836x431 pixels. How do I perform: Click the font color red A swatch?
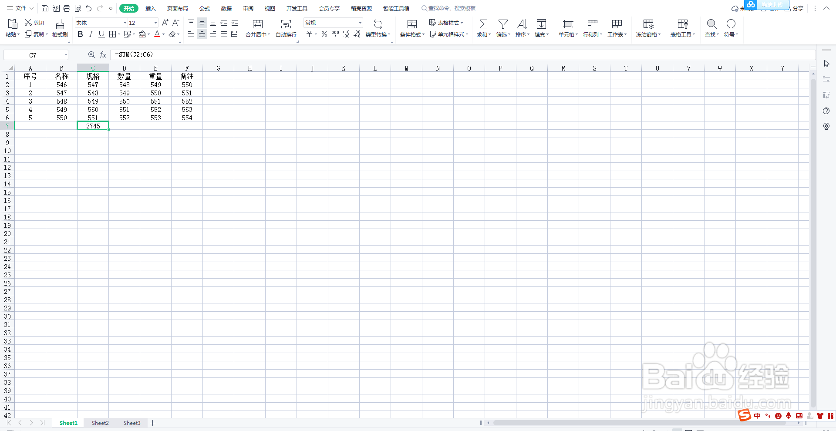tap(157, 34)
